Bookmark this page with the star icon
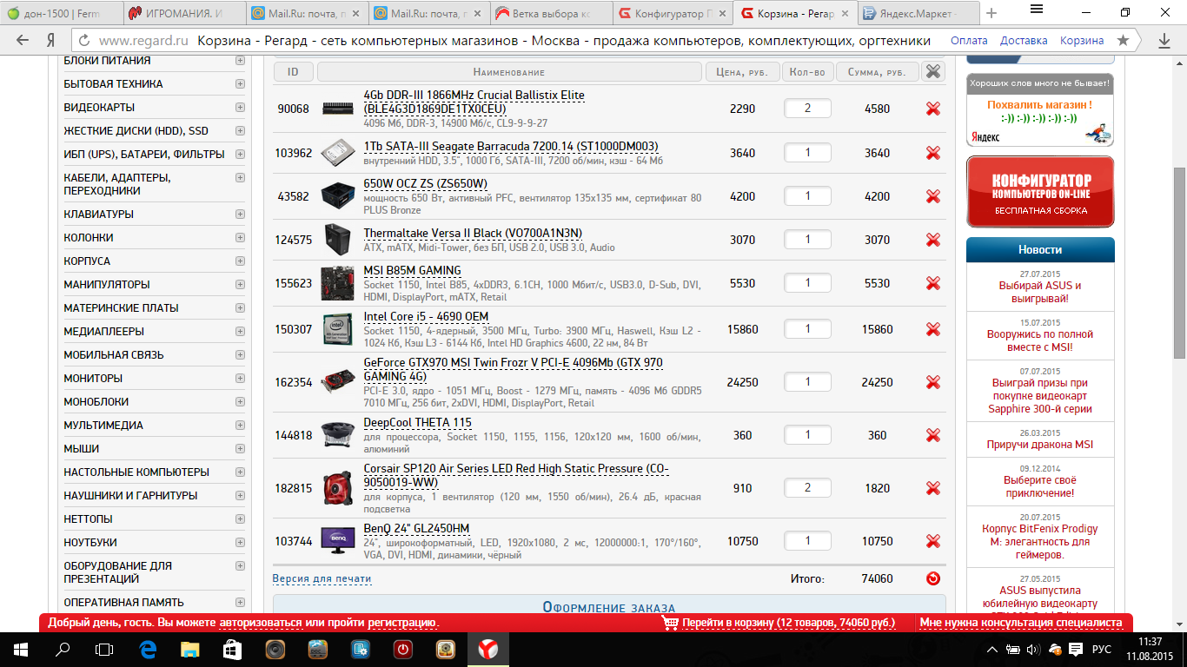The image size is (1187, 667). [x=1124, y=41]
